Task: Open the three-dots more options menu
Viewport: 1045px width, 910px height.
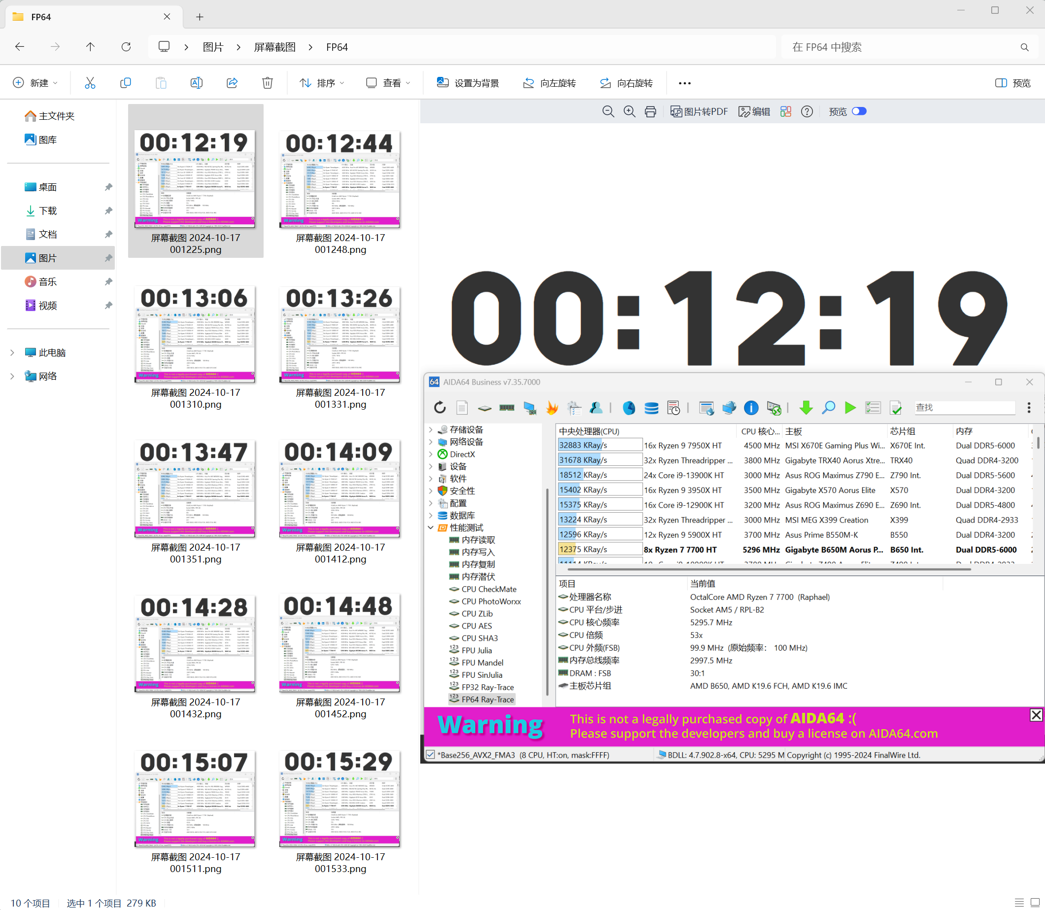Action: pyautogui.click(x=684, y=83)
